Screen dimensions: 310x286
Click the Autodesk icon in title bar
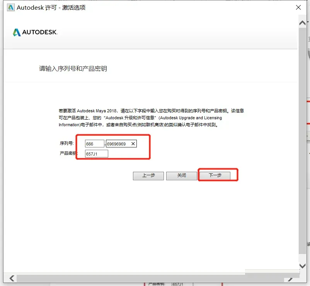click(11, 7)
